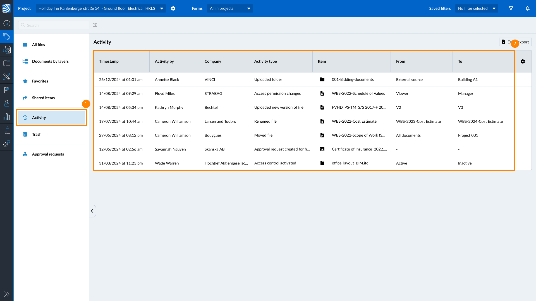Click folder icon of 001-Bidding-documents row
This screenshot has width=536, height=301.
(x=322, y=79)
